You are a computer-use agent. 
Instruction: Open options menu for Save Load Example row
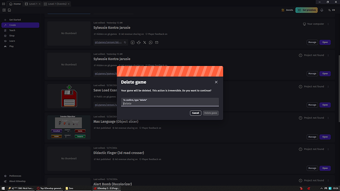(x=328, y=87)
